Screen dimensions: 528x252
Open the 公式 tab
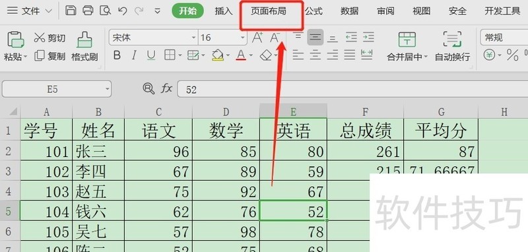[x=314, y=11]
